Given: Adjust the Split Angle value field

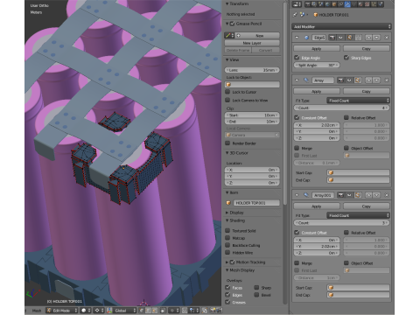Looking at the screenshot, I should click(x=317, y=65).
